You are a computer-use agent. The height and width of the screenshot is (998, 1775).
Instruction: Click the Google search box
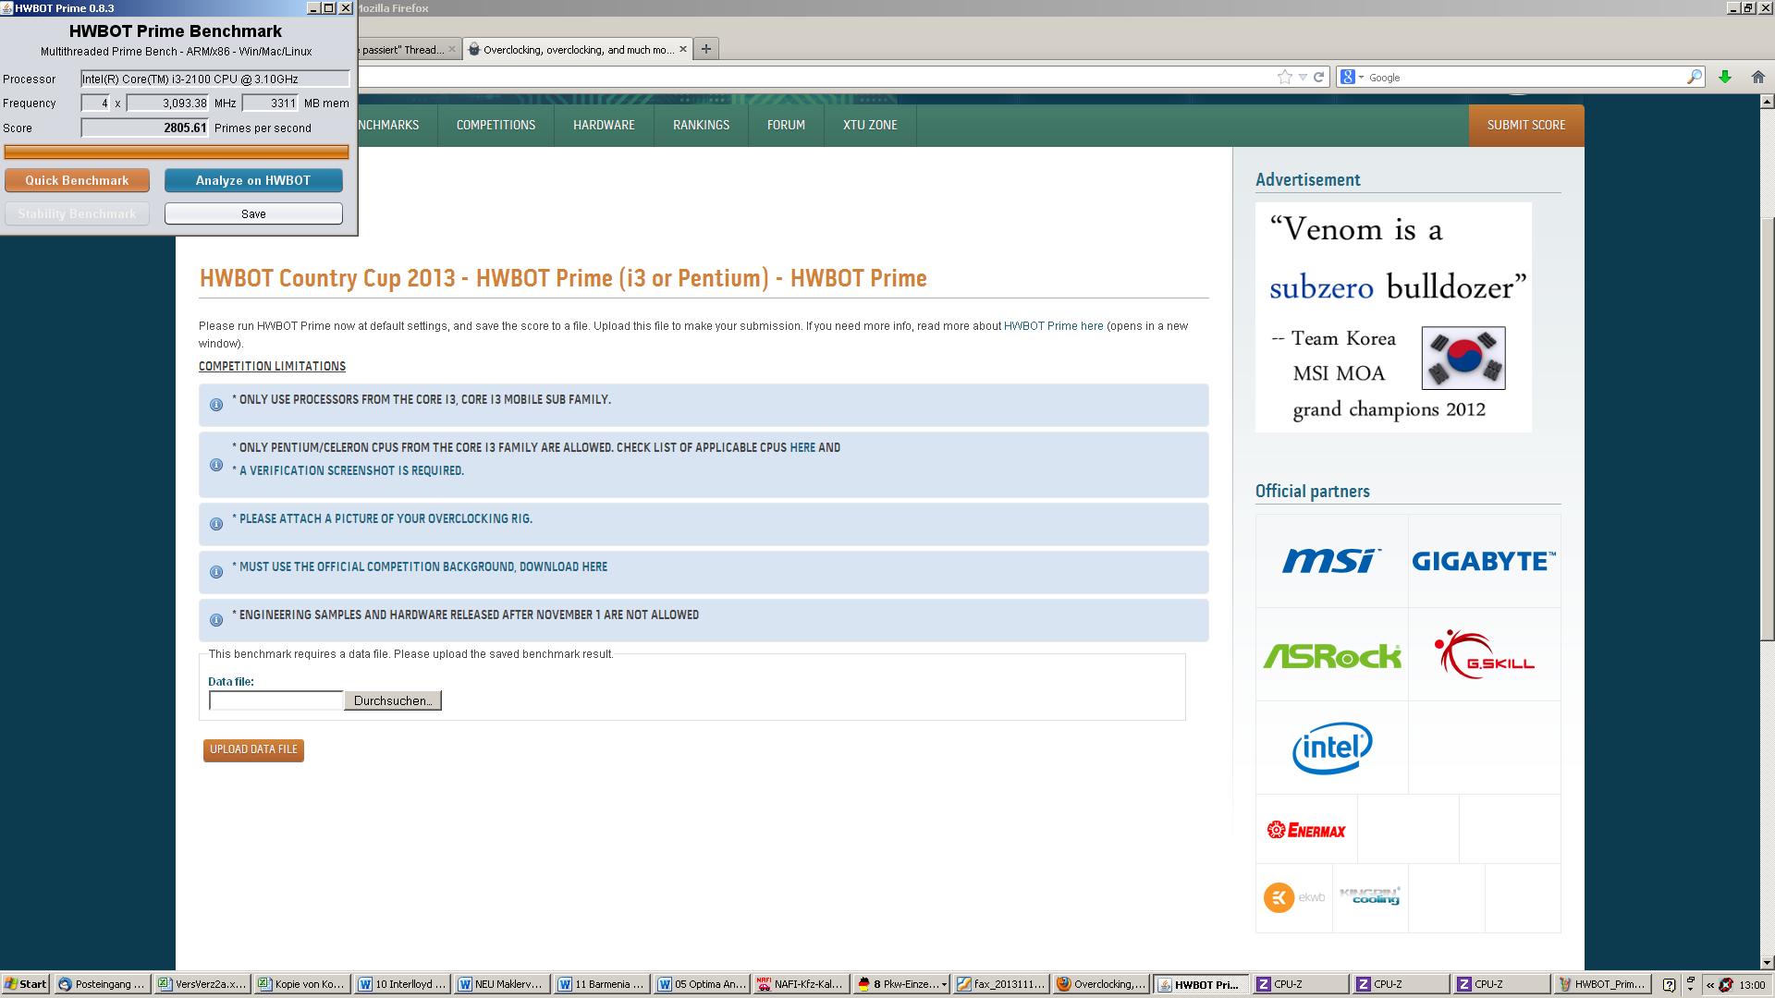[1525, 77]
